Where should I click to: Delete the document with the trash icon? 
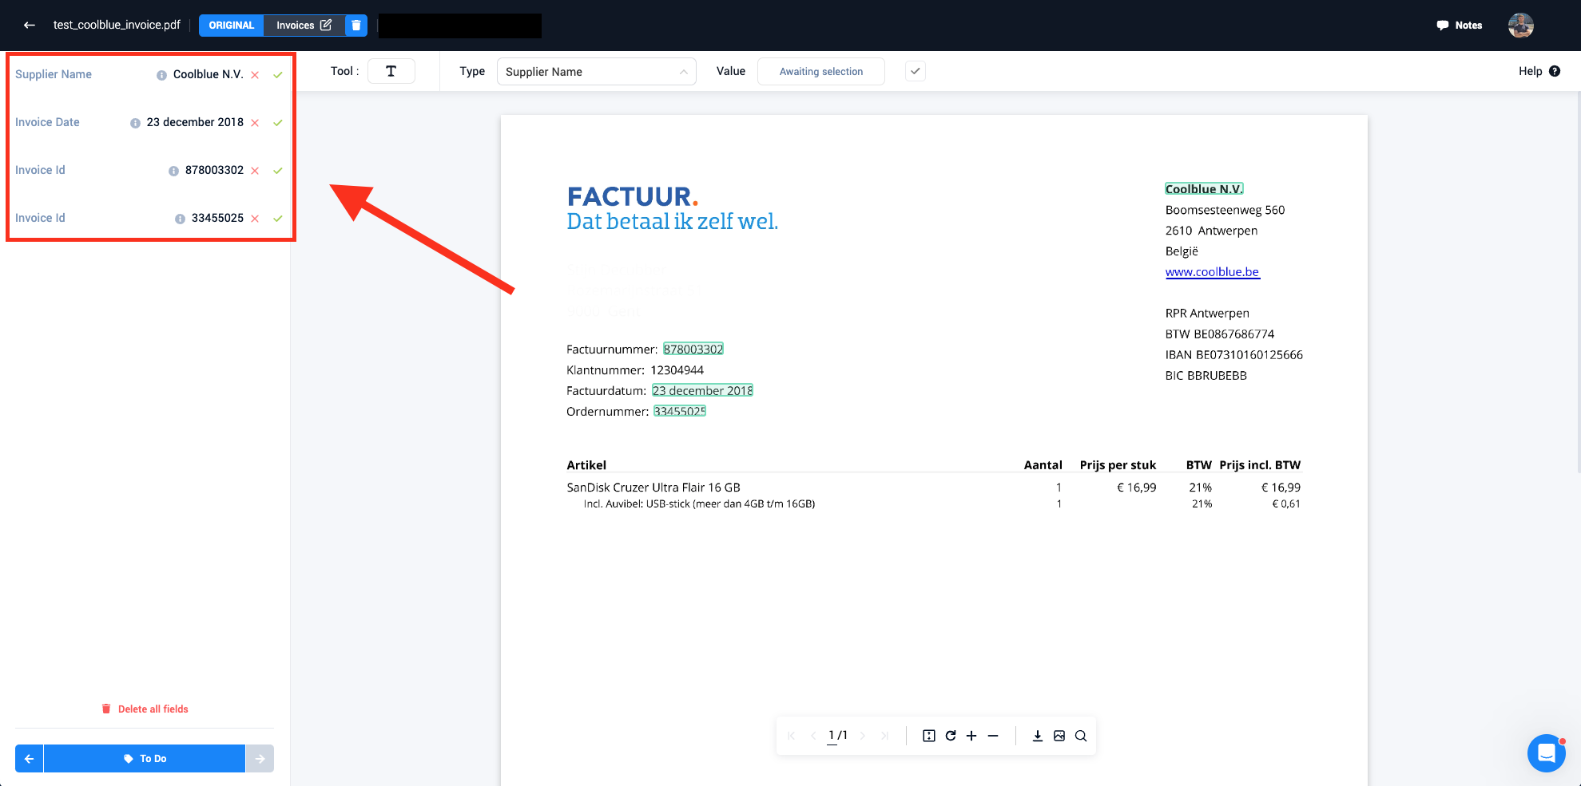click(x=356, y=25)
